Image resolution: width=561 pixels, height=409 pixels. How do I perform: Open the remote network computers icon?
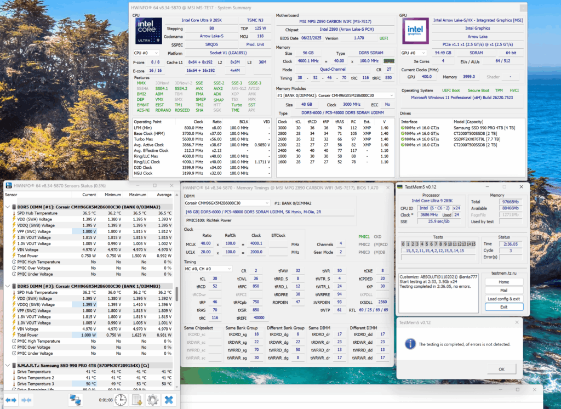pos(75,400)
